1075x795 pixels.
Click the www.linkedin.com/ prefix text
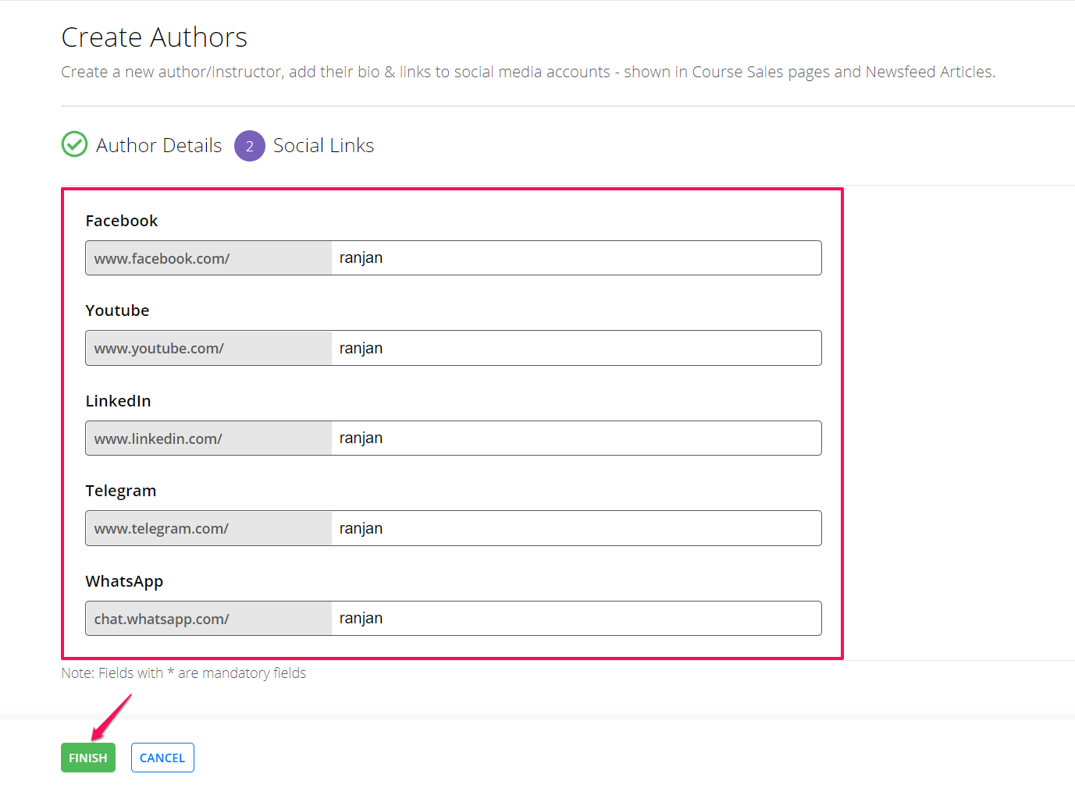click(x=158, y=439)
